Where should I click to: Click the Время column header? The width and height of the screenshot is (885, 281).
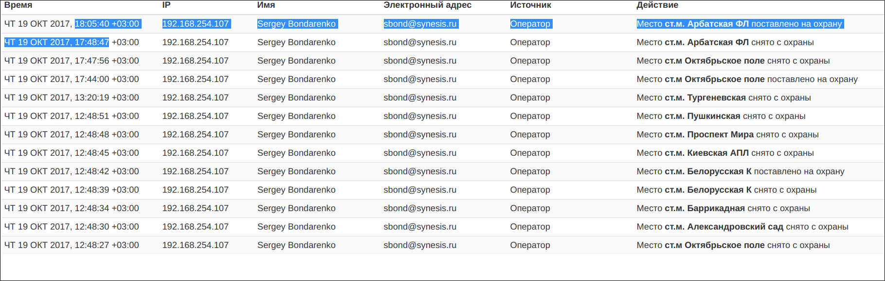[18, 5]
